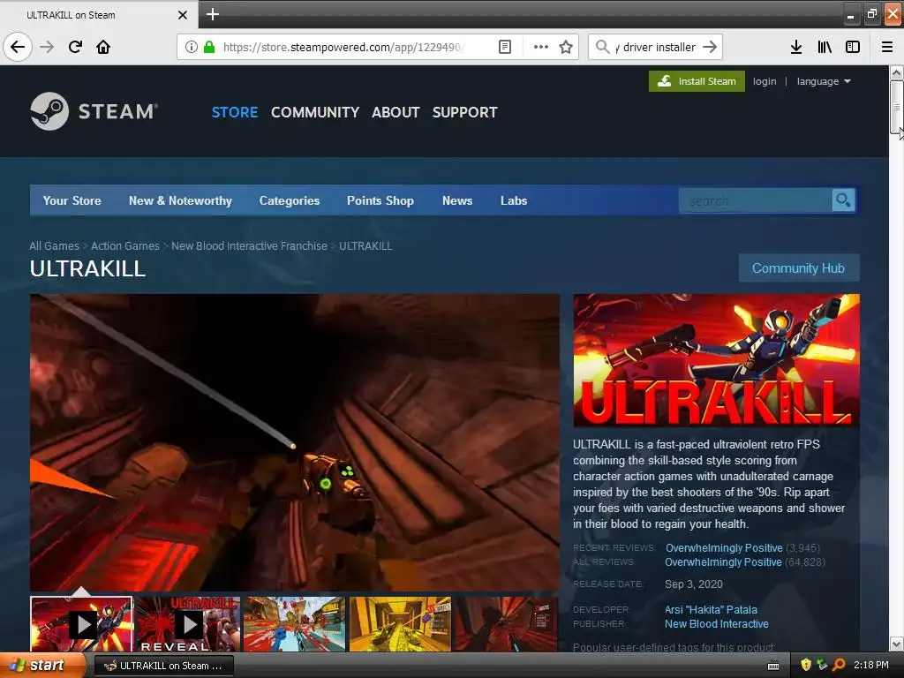Show site information icon in address bar
This screenshot has width=904, height=678.
pyautogui.click(x=192, y=47)
